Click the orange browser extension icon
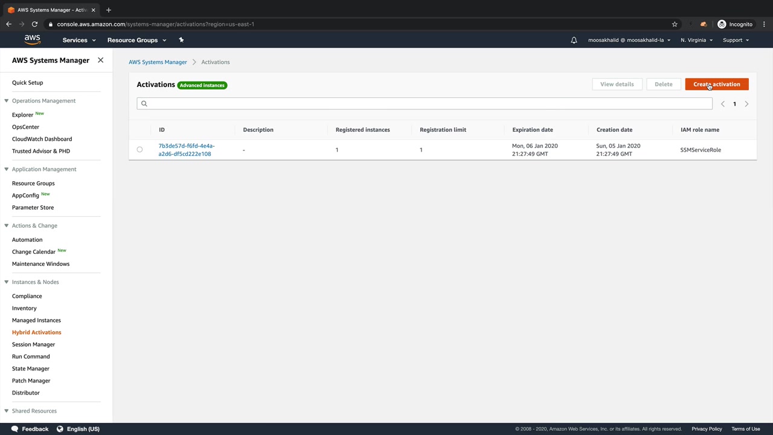The width and height of the screenshot is (773, 435). 704,24
